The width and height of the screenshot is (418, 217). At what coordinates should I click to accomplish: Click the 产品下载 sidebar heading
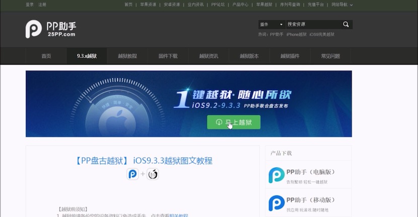click(x=281, y=153)
